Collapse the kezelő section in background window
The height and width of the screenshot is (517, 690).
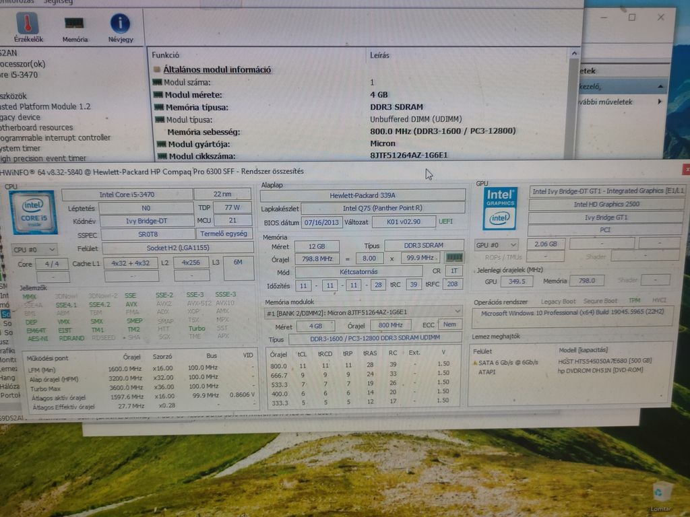coord(660,87)
